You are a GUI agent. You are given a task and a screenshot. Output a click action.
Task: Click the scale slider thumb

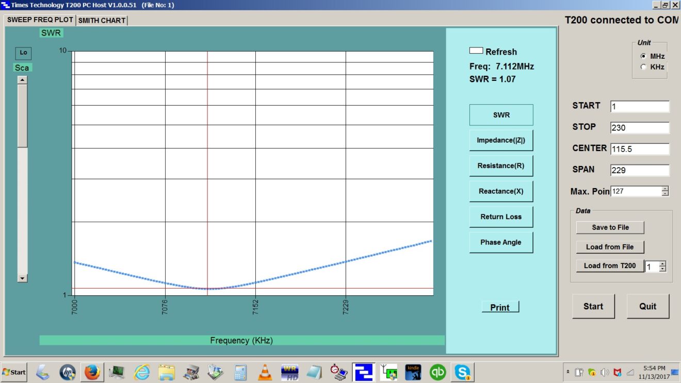tap(22, 116)
